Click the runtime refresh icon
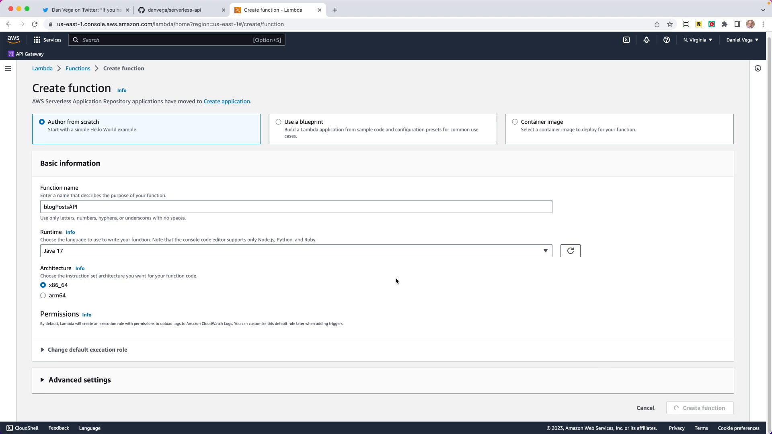 [x=571, y=251]
